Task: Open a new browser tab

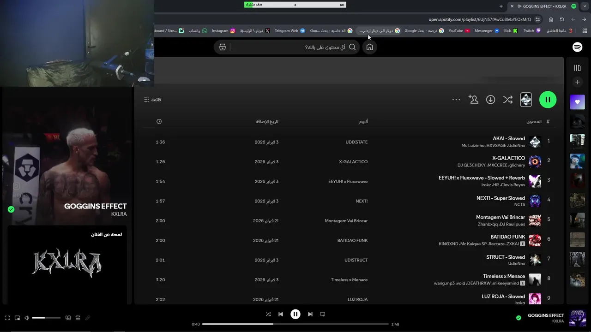Action: 501,6
